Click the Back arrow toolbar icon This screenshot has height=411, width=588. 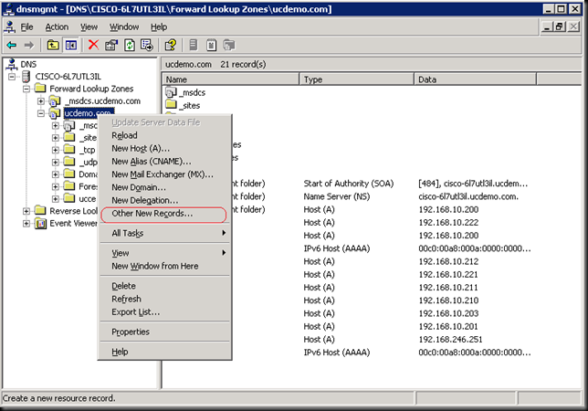point(10,45)
